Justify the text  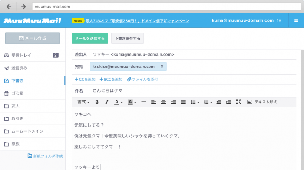click(183, 102)
